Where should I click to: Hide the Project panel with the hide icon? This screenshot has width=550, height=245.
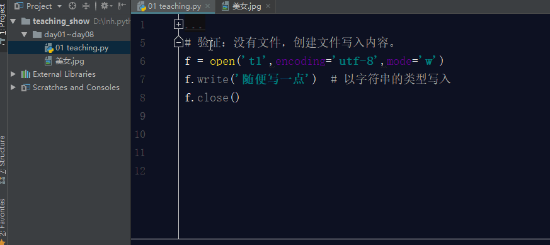[122, 6]
